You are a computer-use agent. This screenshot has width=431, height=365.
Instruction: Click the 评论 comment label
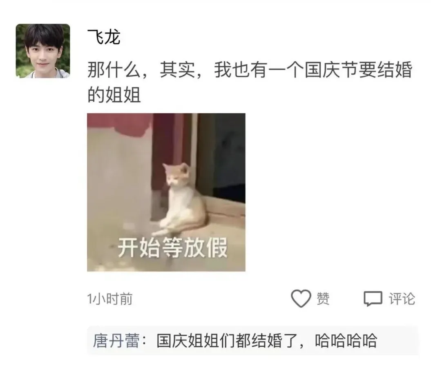pyautogui.click(x=402, y=299)
